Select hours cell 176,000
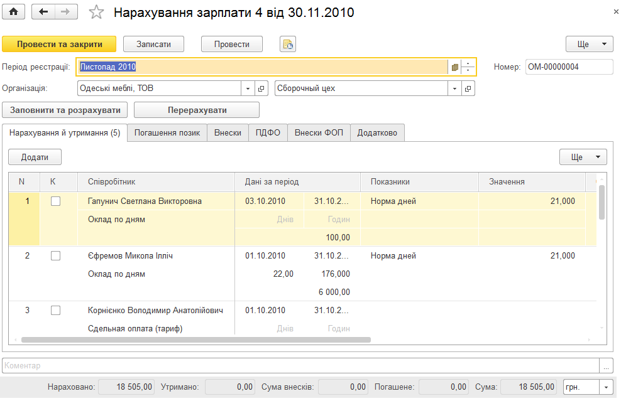This screenshot has width=621, height=401. (332, 274)
